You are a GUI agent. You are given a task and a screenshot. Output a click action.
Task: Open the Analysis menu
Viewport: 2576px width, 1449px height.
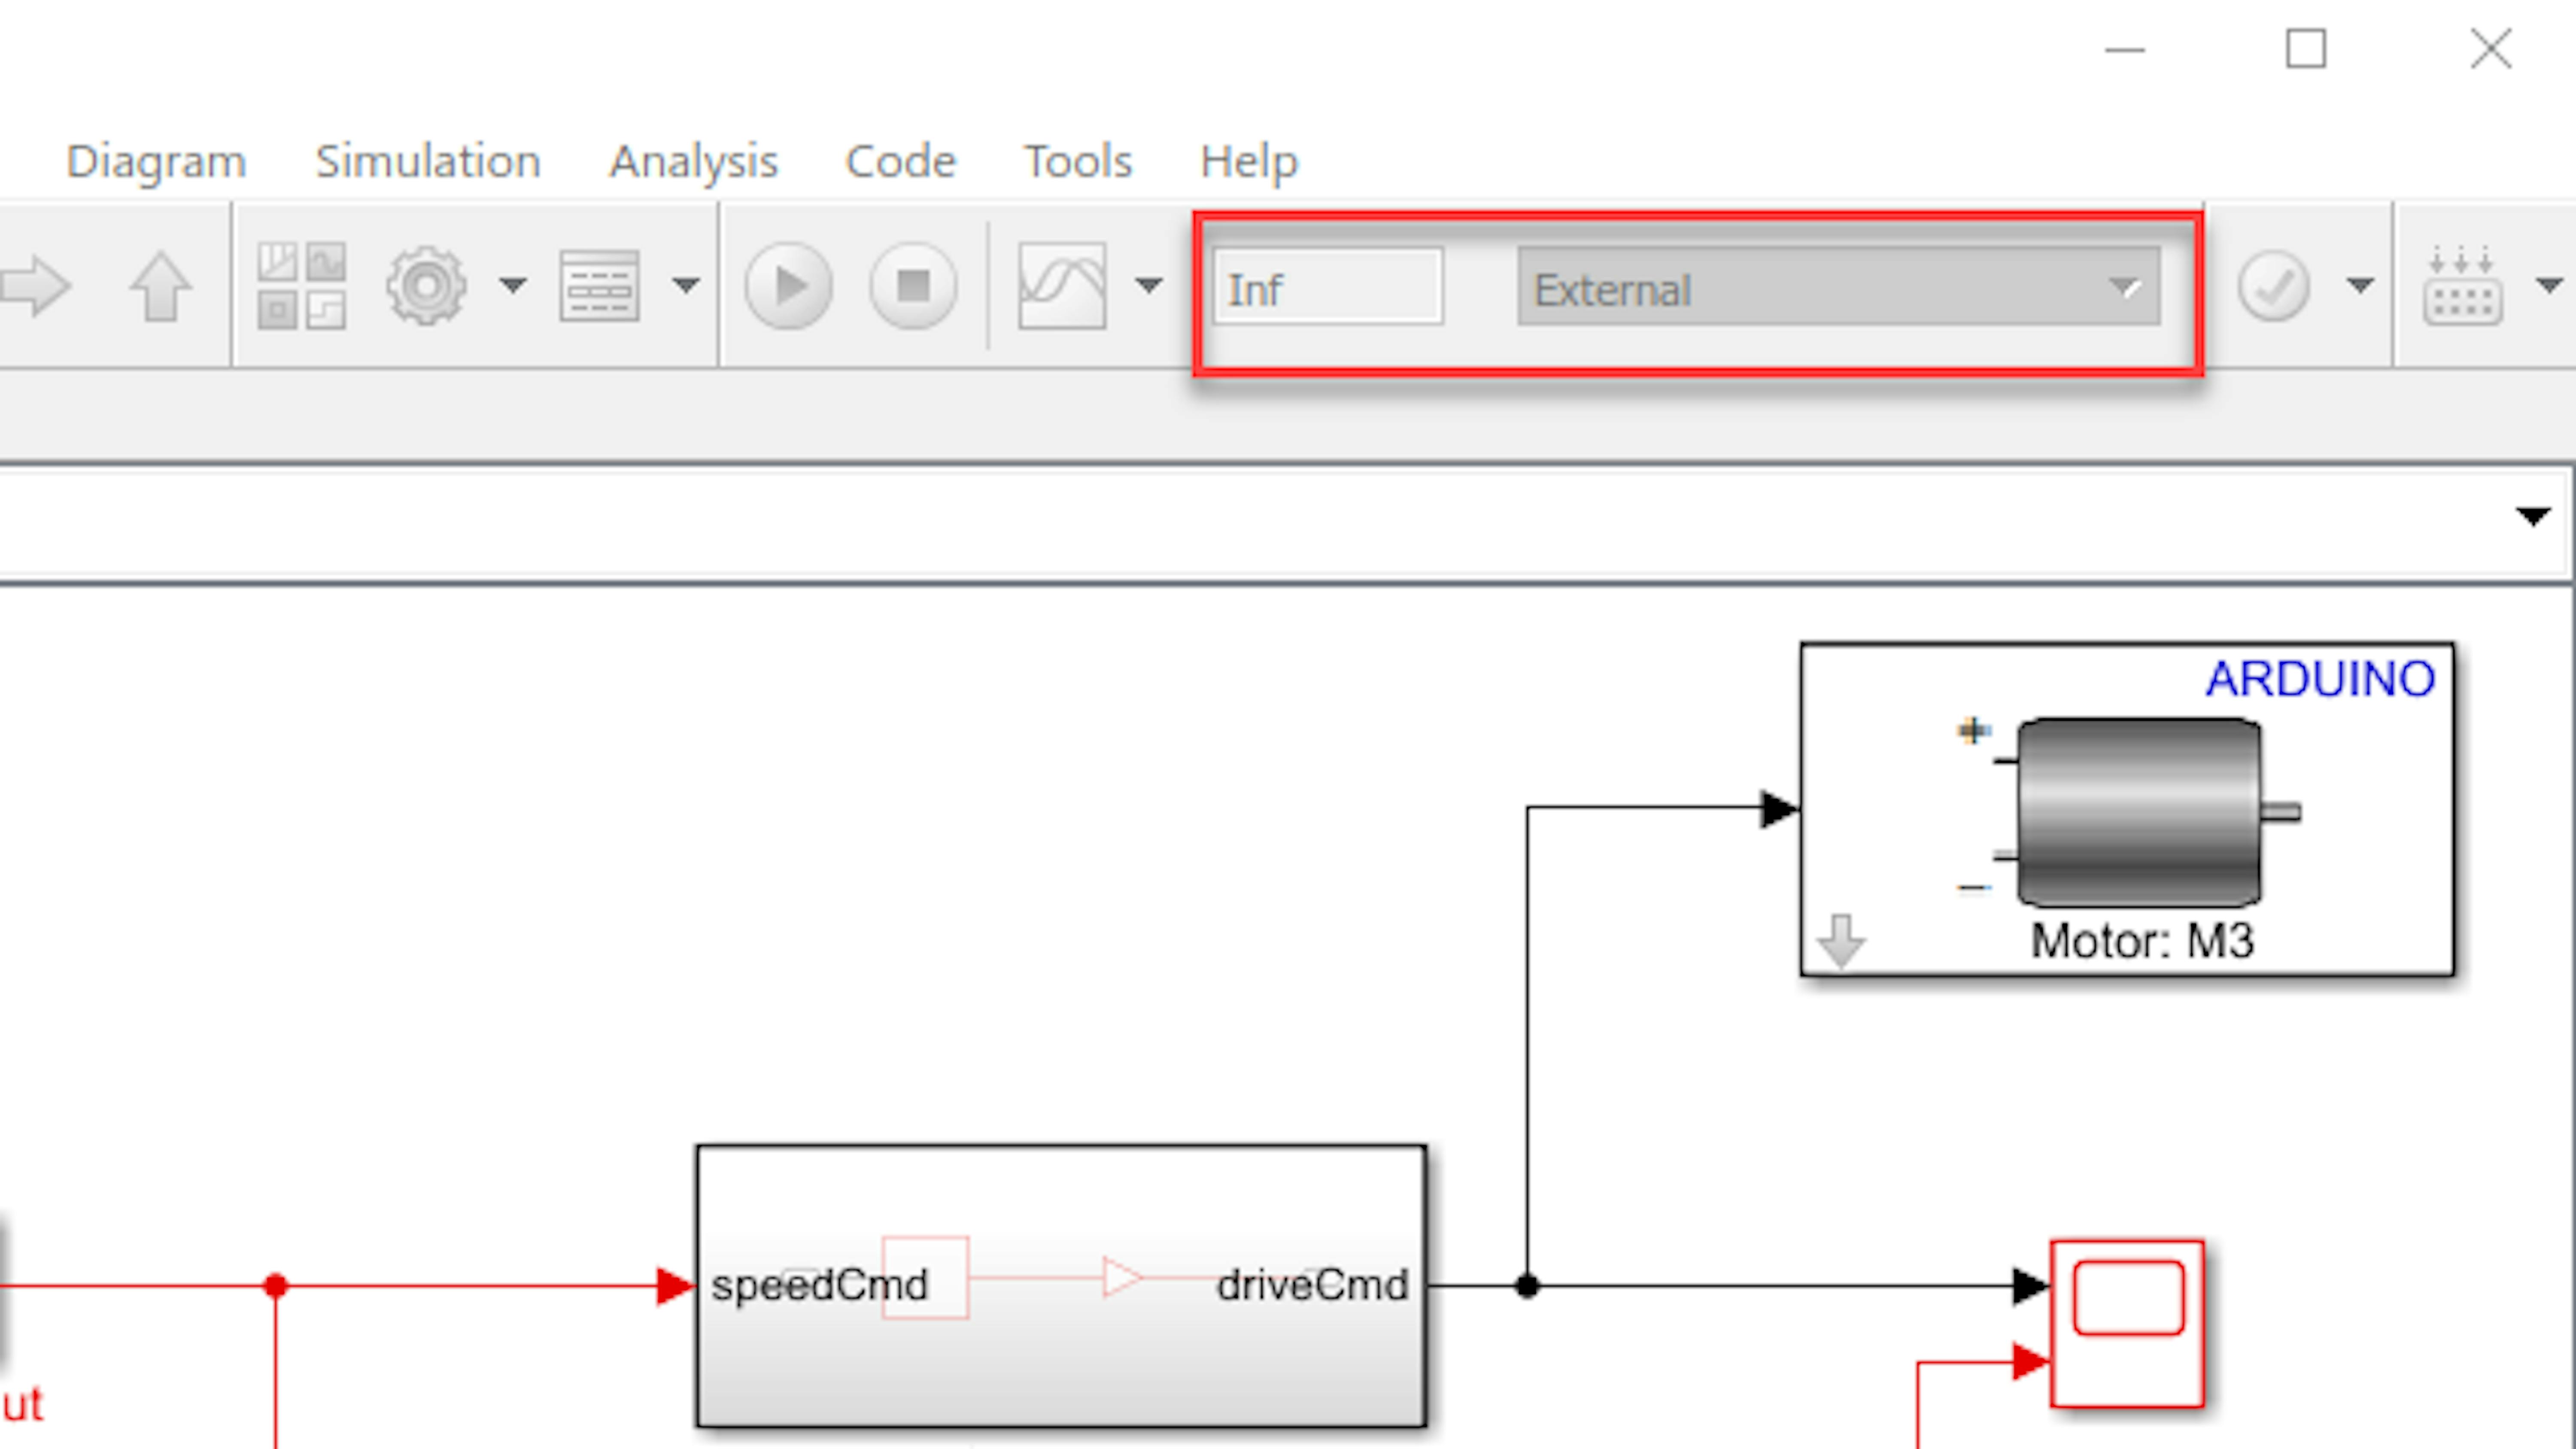693,162
